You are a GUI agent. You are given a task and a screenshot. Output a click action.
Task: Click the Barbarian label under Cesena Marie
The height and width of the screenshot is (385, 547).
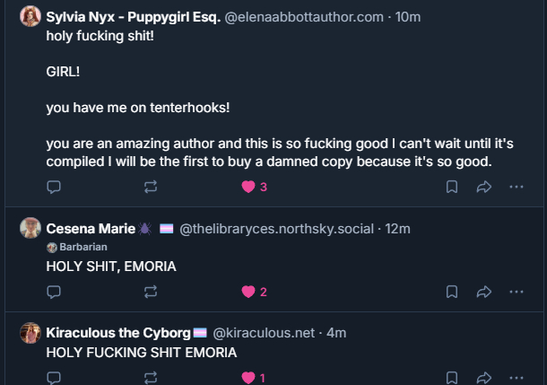(82, 247)
